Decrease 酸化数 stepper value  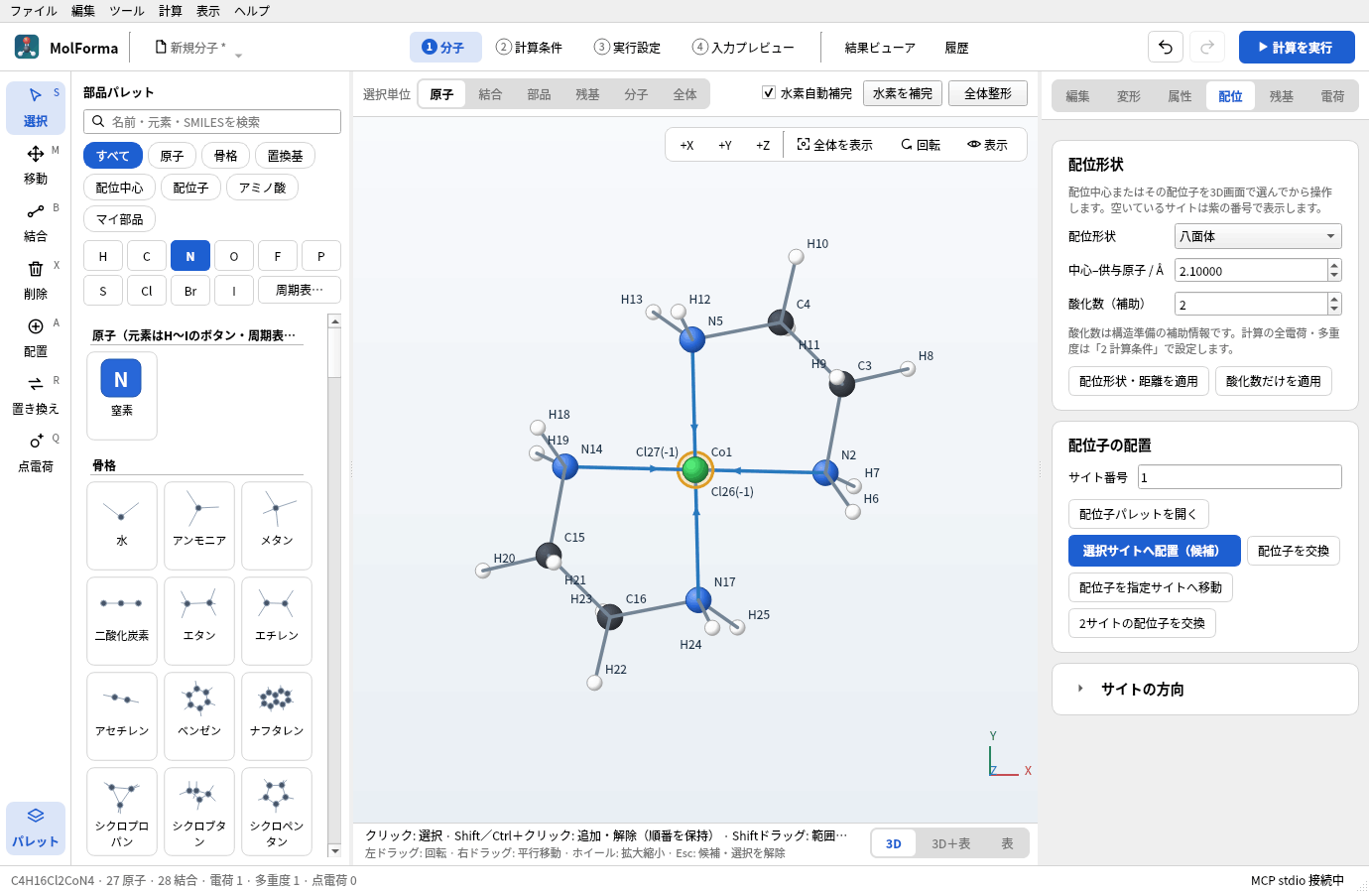pos(1334,310)
